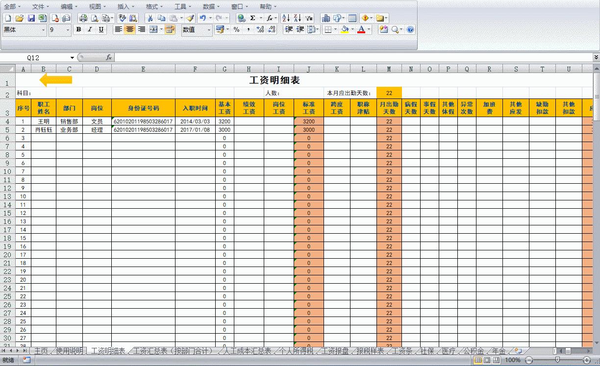The height and width of the screenshot is (366, 600).
Task: Switch to the 工资条 sheet tab
Action: 403,351
